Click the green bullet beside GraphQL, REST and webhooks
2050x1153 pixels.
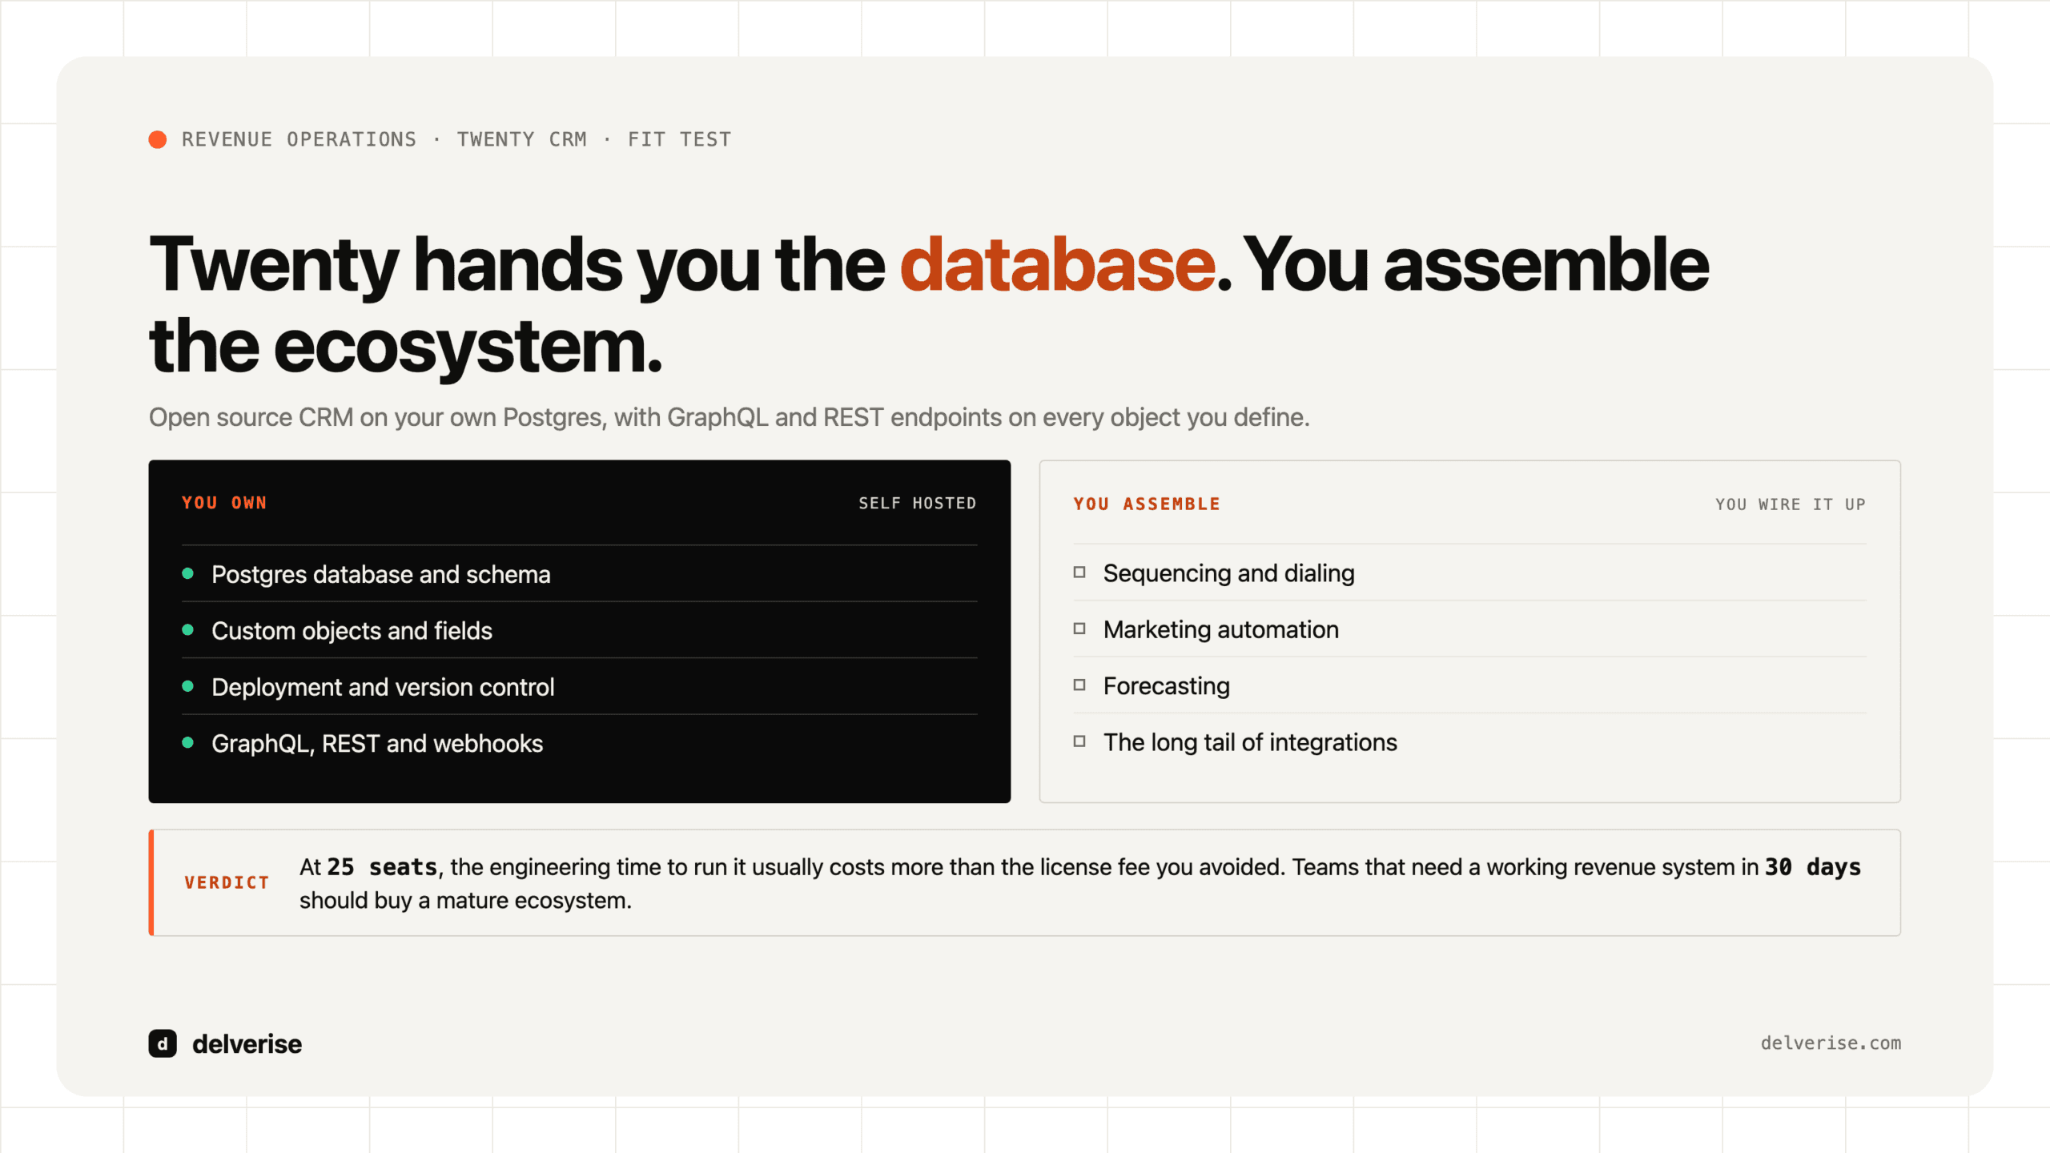click(x=188, y=742)
